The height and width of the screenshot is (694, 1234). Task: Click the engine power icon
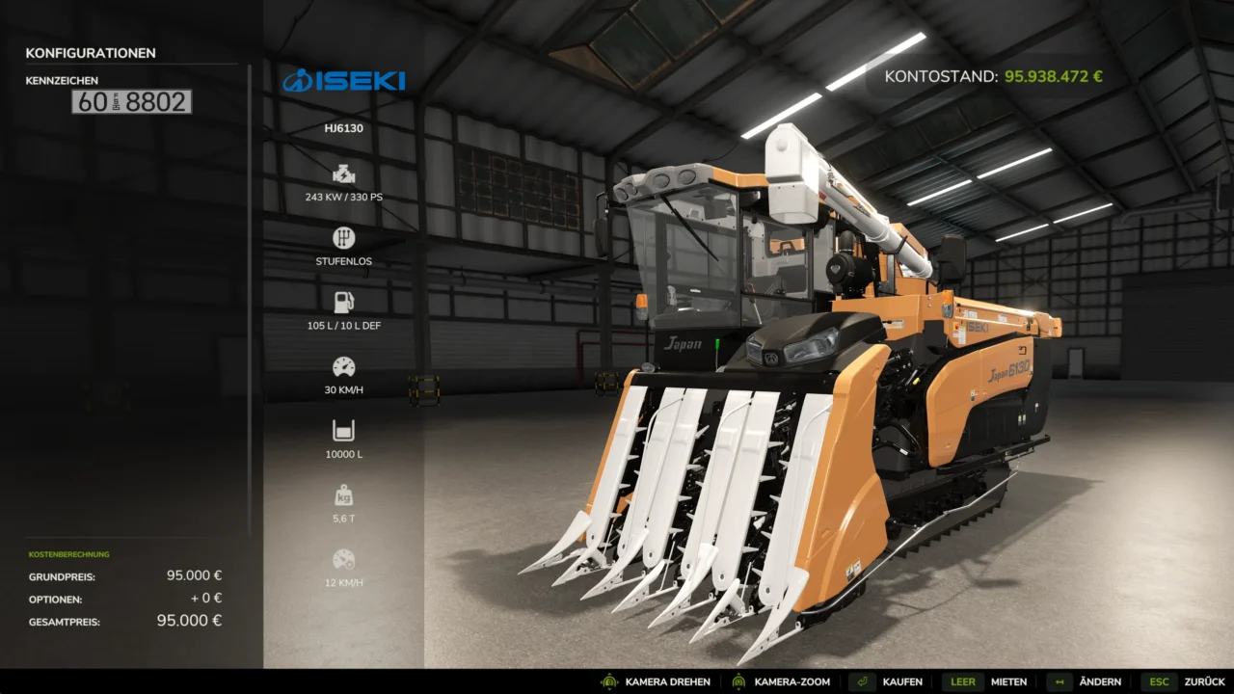pyautogui.click(x=343, y=174)
